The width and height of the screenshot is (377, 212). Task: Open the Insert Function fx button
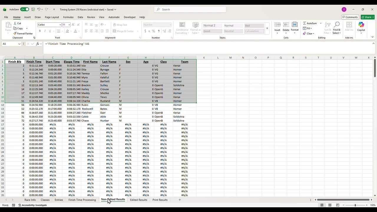pyautogui.click(x=37, y=44)
